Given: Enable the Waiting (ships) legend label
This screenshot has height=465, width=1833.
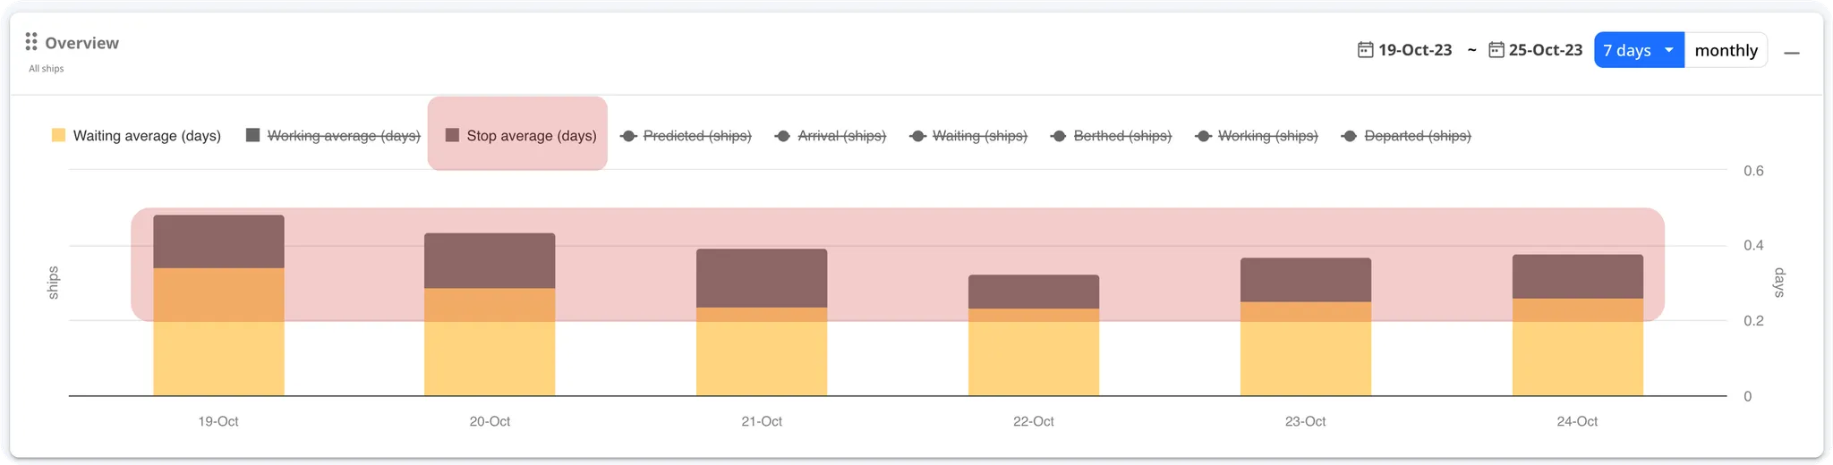Looking at the screenshot, I should (979, 136).
